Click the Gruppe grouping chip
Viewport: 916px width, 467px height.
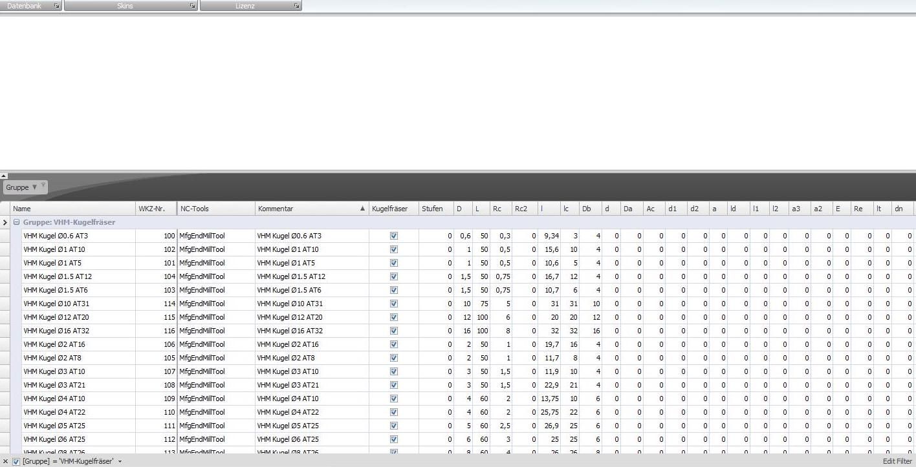point(19,187)
